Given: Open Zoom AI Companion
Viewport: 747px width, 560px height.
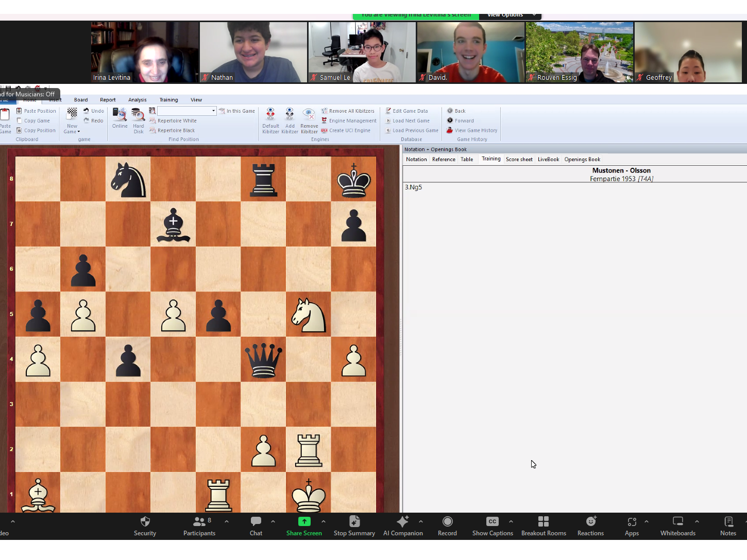Looking at the screenshot, I should (x=402, y=526).
